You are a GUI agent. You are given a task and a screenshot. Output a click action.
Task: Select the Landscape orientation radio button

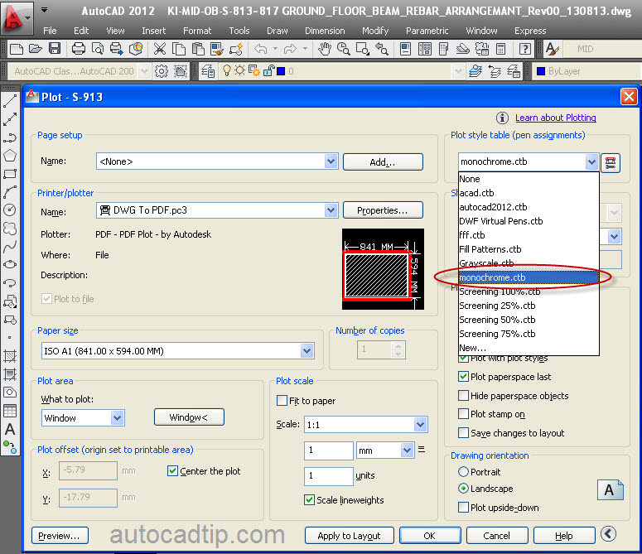point(464,488)
